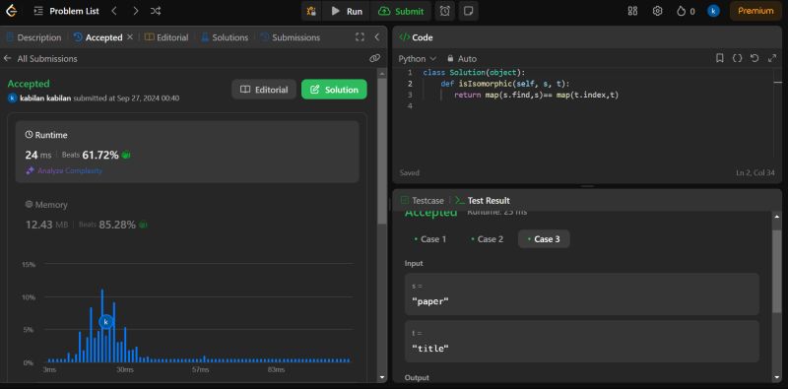788x389 pixels.
Task: Open the Submissions tab
Action: click(x=290, y=37)
